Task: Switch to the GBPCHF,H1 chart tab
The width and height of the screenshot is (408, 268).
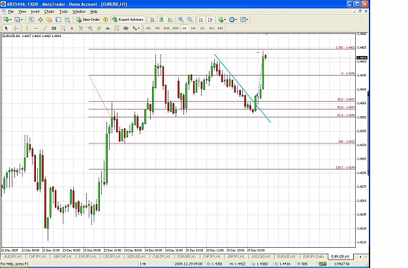Action: click(62, 256)
